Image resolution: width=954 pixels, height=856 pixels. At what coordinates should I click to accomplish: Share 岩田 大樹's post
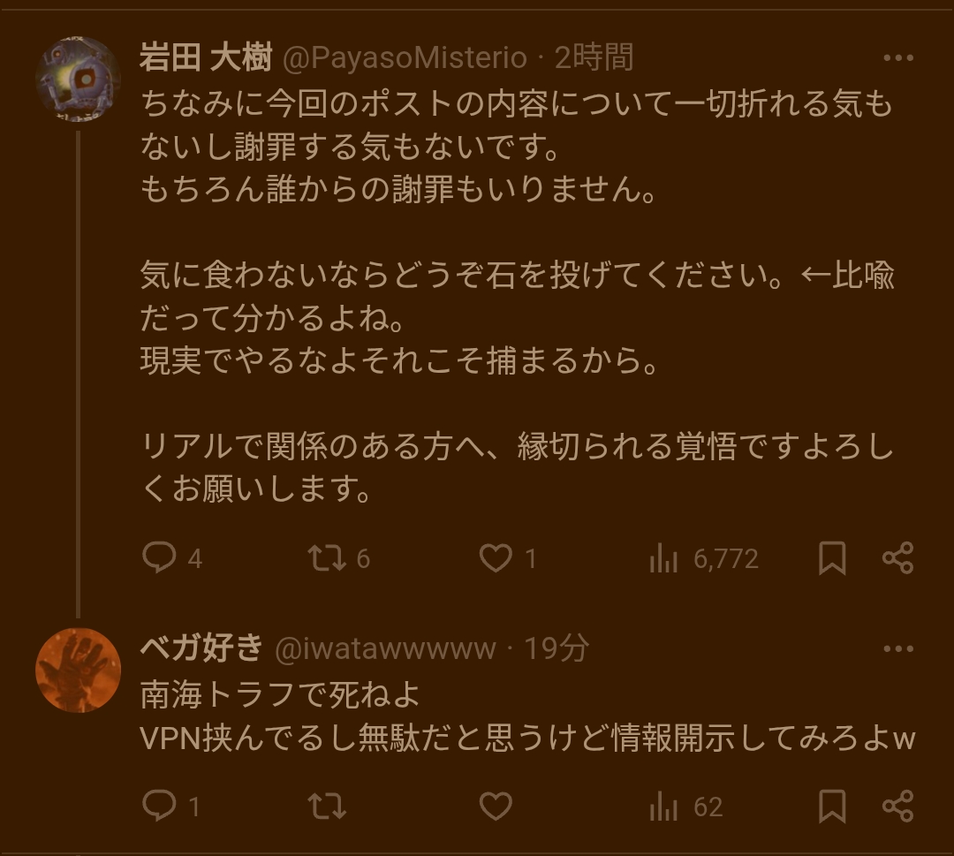897,558
